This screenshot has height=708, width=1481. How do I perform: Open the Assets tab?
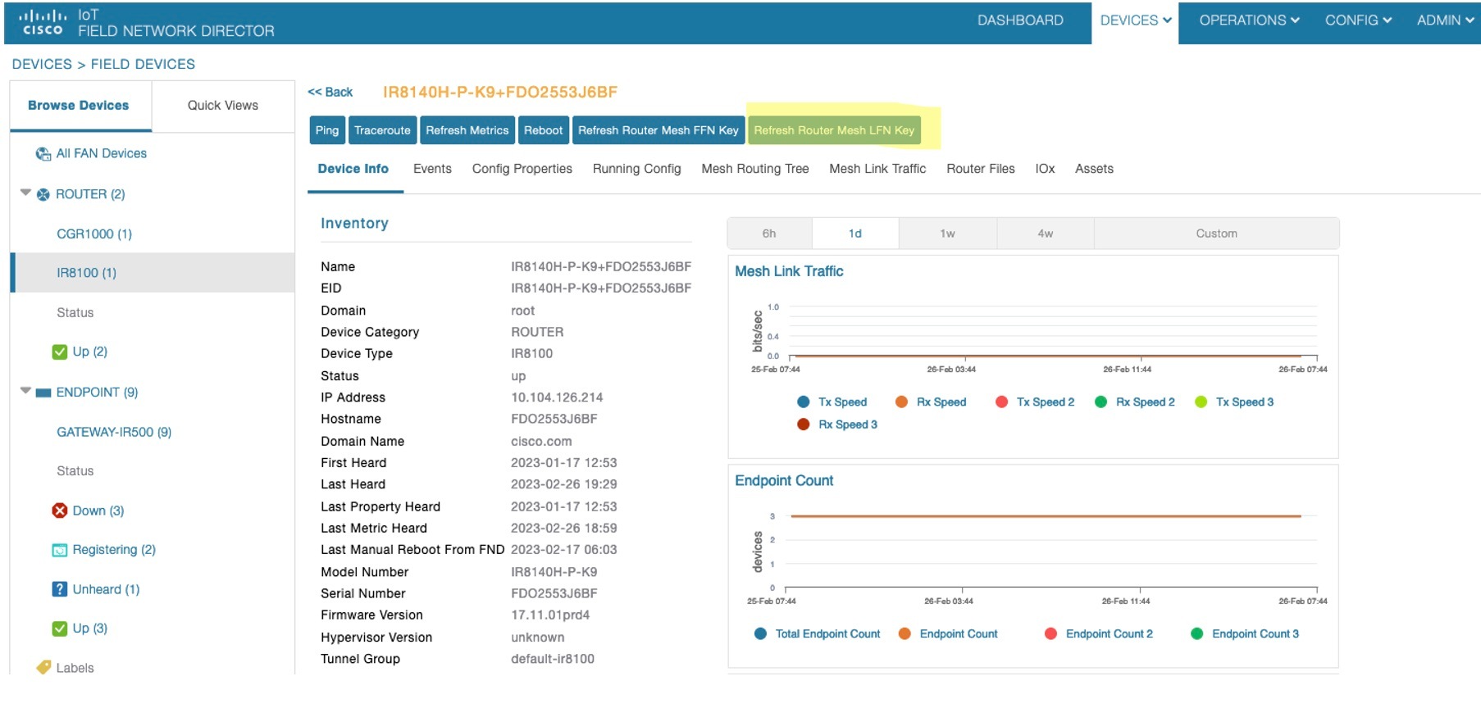1095,170
